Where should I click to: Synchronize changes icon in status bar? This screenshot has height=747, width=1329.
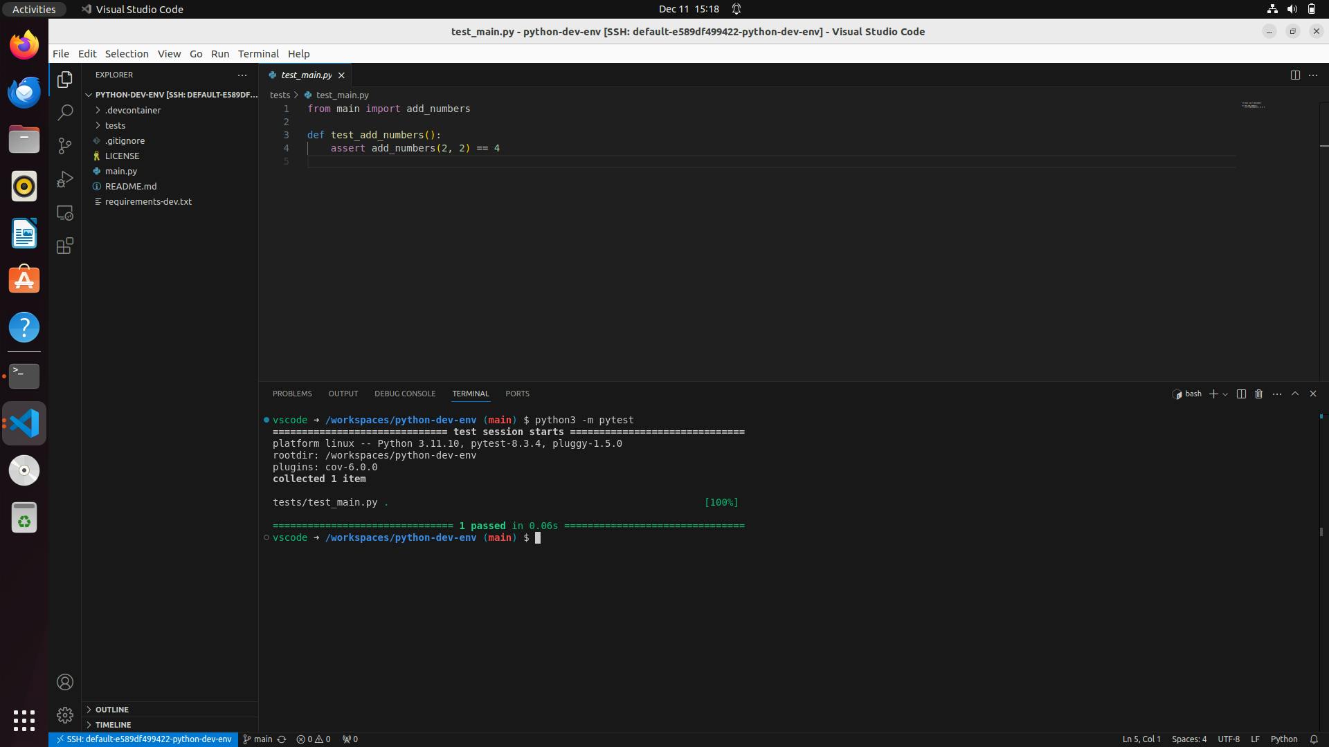282,739
